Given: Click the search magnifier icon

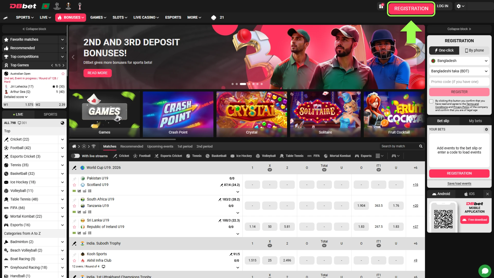Looking at the screenshot, I should [x=421, y=146].
